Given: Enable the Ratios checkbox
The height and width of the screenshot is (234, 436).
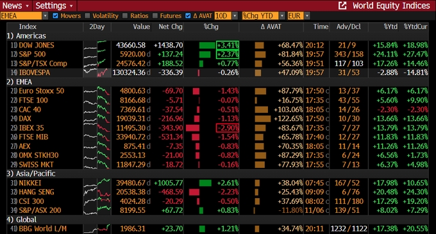Looking at the screenshot, I should point(125,16).
